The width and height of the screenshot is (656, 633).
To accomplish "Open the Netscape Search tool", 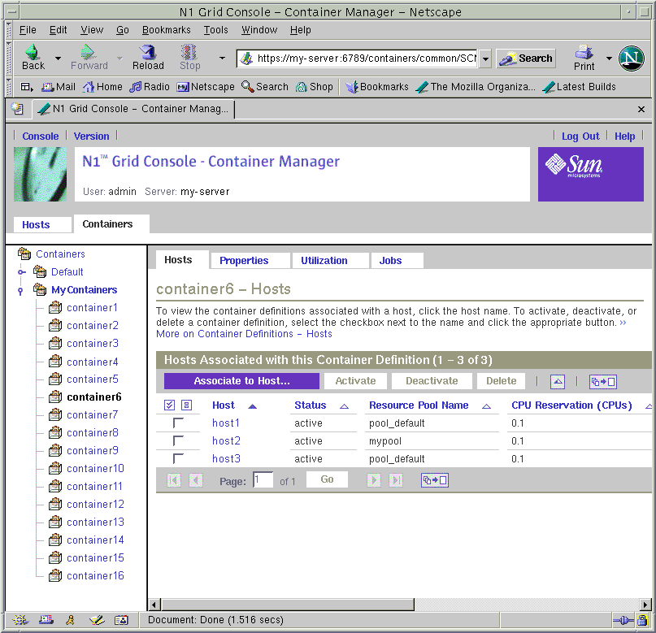I will [x=525, y=59].
